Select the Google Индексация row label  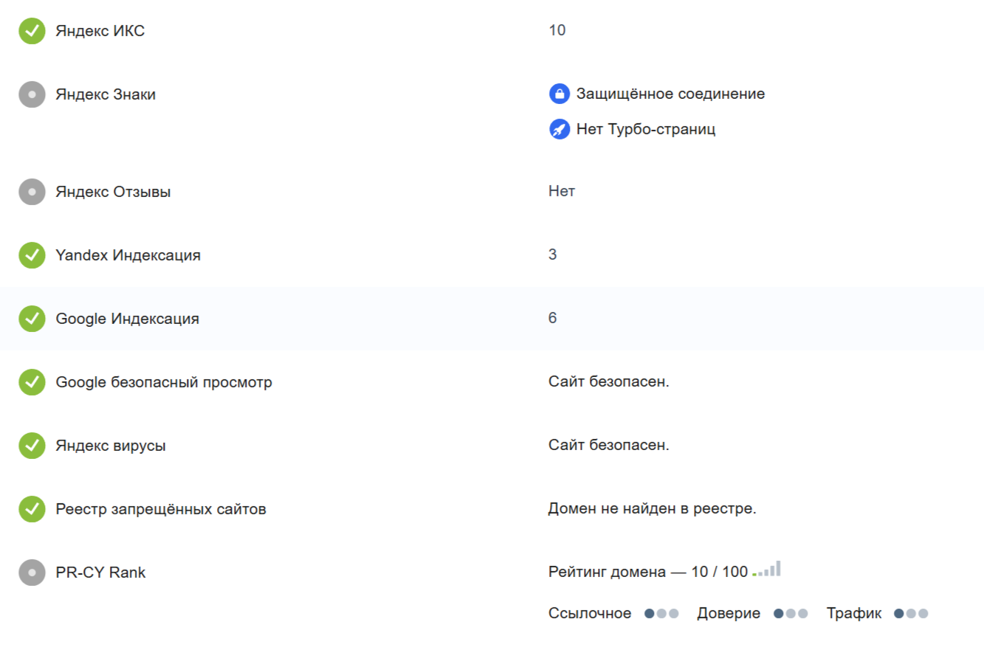pyautogui.click(x=127, y=319)
